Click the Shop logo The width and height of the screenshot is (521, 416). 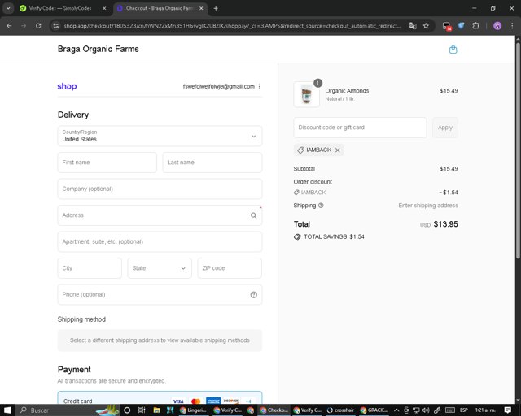(67, 86)
